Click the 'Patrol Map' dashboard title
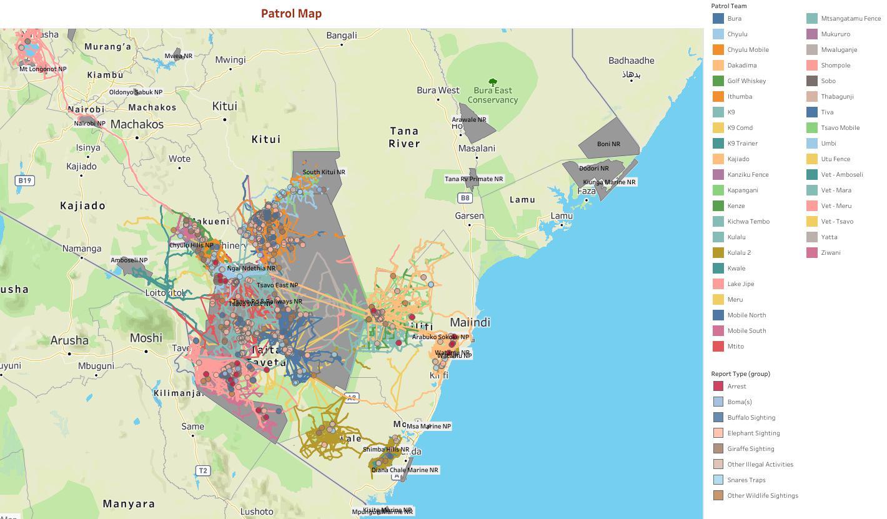Image resolution: width=887 pixels, height=519 pixels. [291, 14]
